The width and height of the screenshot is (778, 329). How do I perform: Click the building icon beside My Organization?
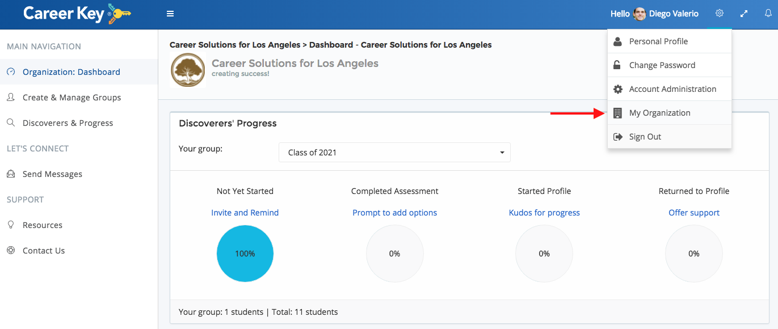pyautogui.click(x=617, y=113)
